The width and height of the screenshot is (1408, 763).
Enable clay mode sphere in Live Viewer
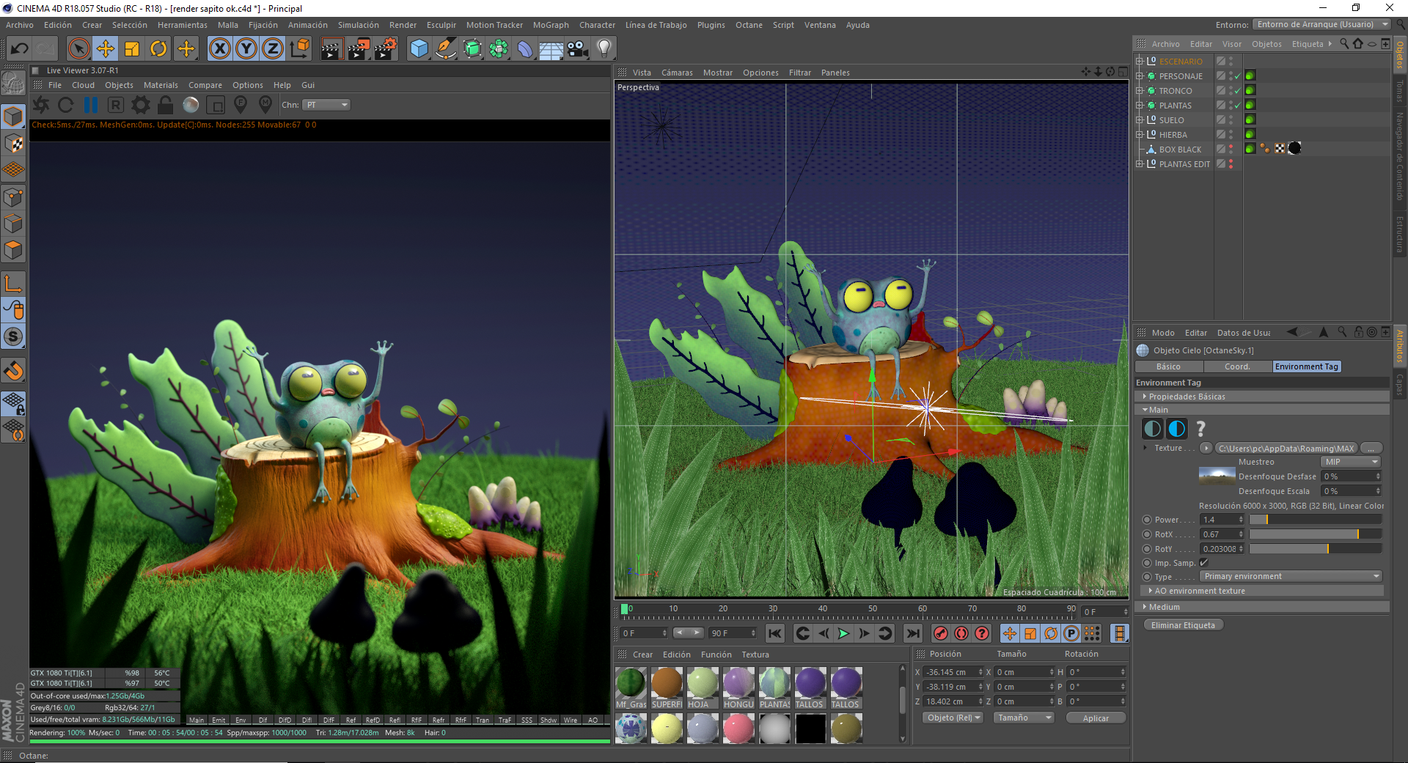coord(191,105)
